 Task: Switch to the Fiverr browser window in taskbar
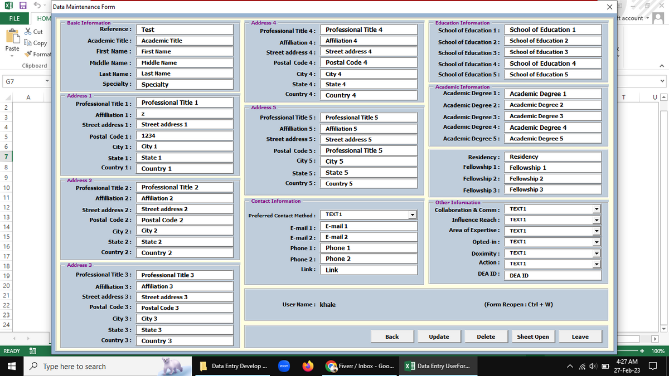tap(360, 366)
